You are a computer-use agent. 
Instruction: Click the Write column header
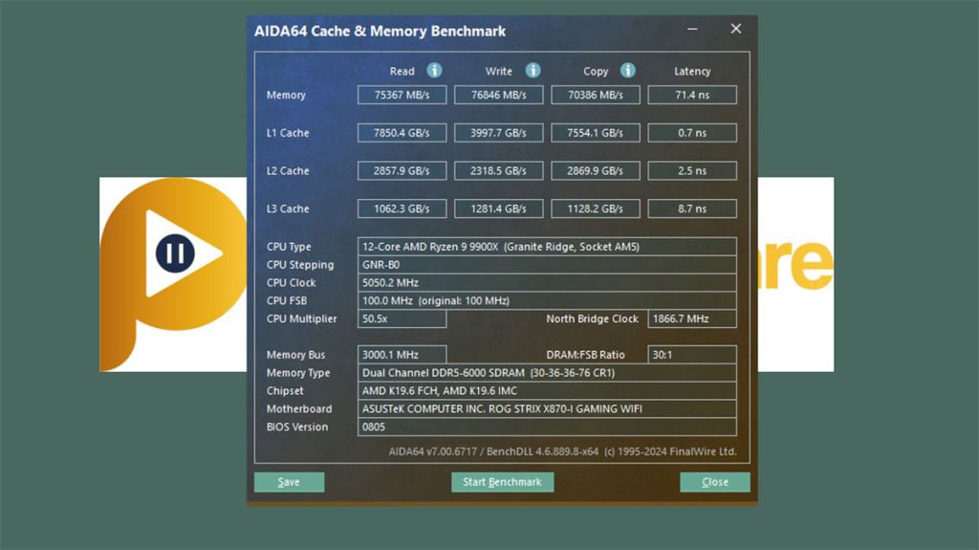(x=499, y=71)
